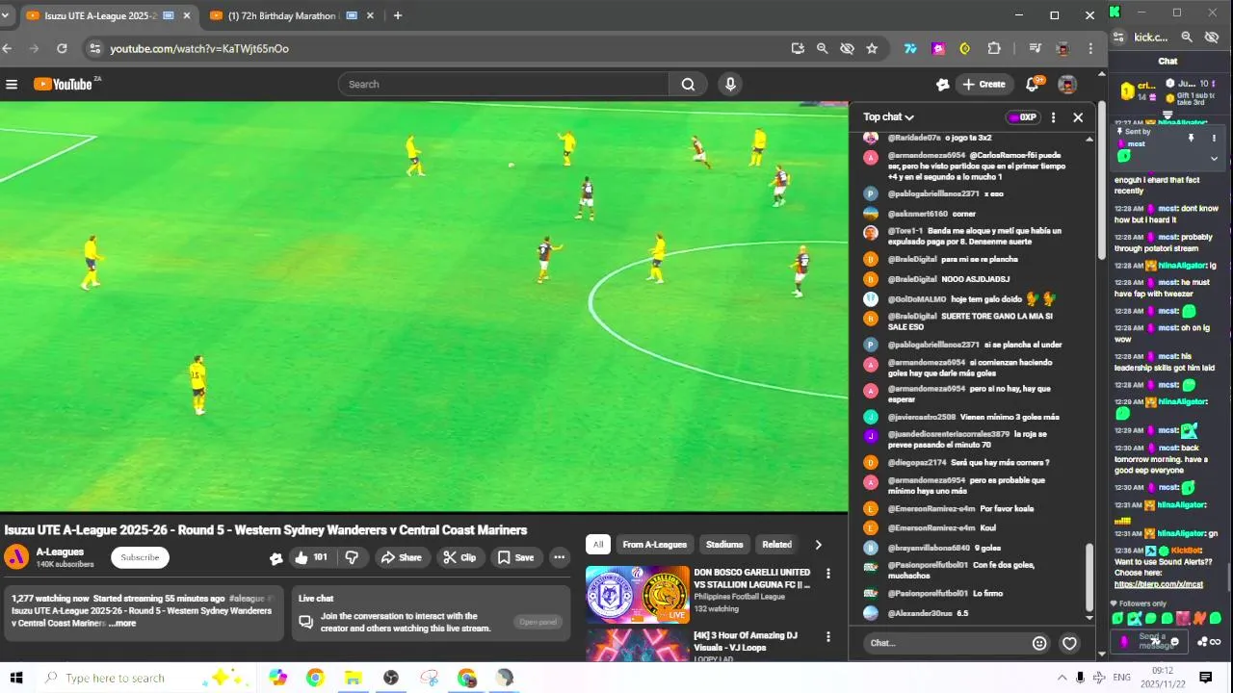Open more actions ellipsis beside Save

click(559, 557)
